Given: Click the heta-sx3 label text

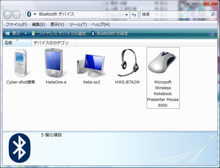Looking at the screenshot, I should 92,82.
